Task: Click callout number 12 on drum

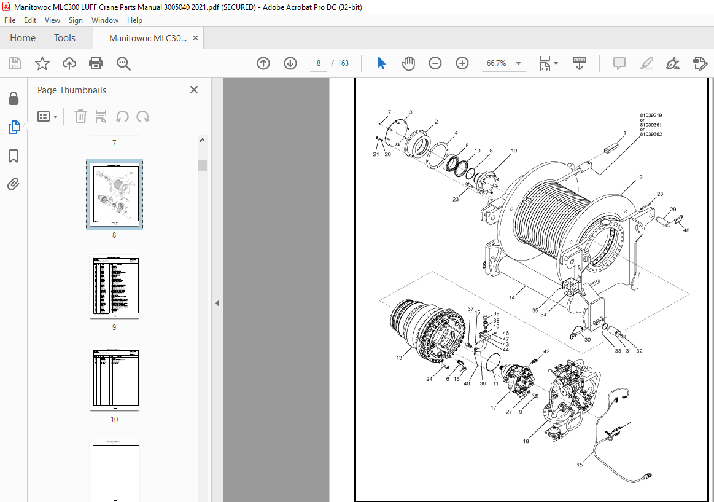Action: click(x=639, y=177)
